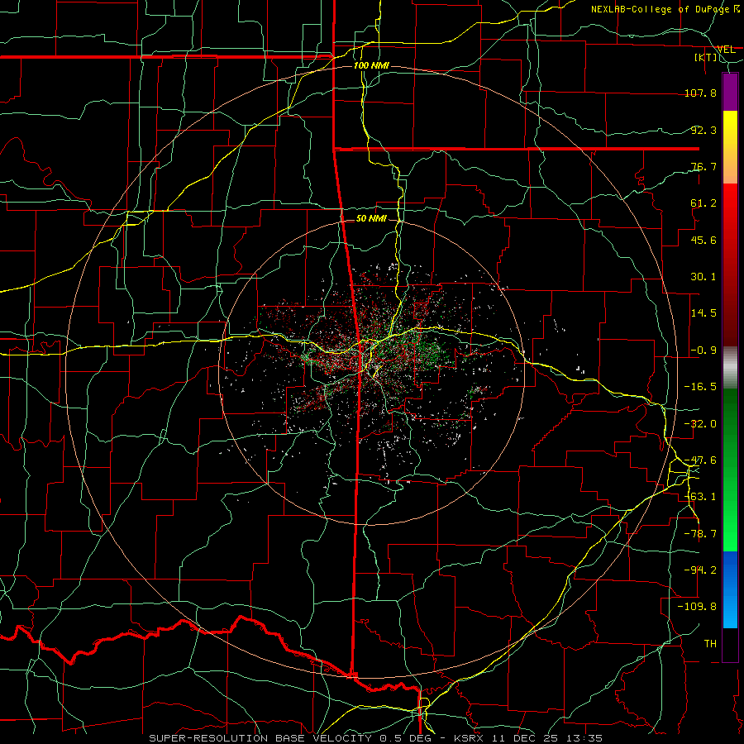Viewport: 744px width, 744px height.
Task: Select the 92.3 scale value
Action: click(x=703, y=130)
